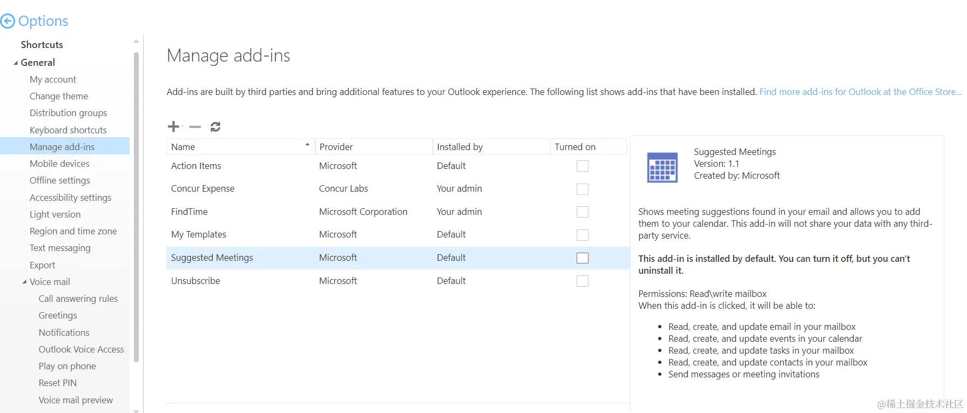Click sidebar scrollbar down arrow
Screen dimensions: 967x413
coord(136,410)
